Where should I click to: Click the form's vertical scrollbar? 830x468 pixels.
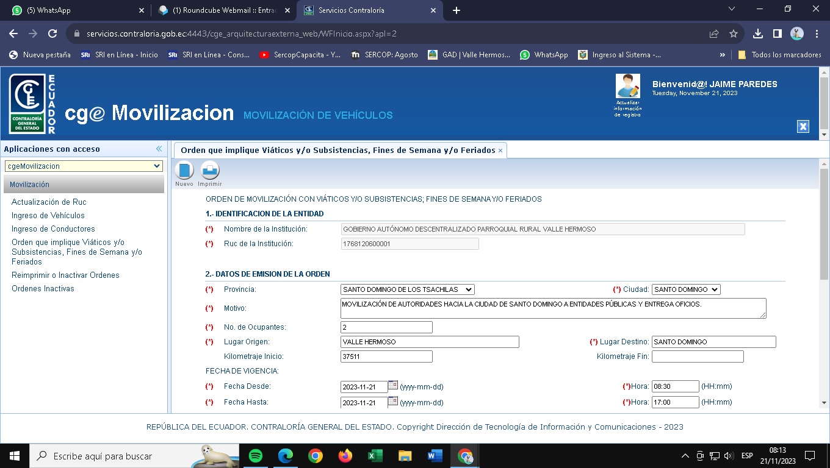point(824,244)
